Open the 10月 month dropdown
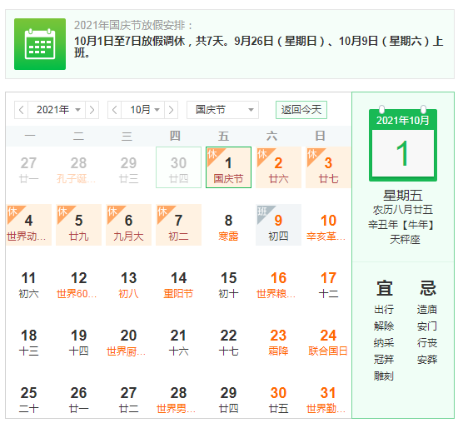Screen dimensions: 458x423 [x=143, y=110]
